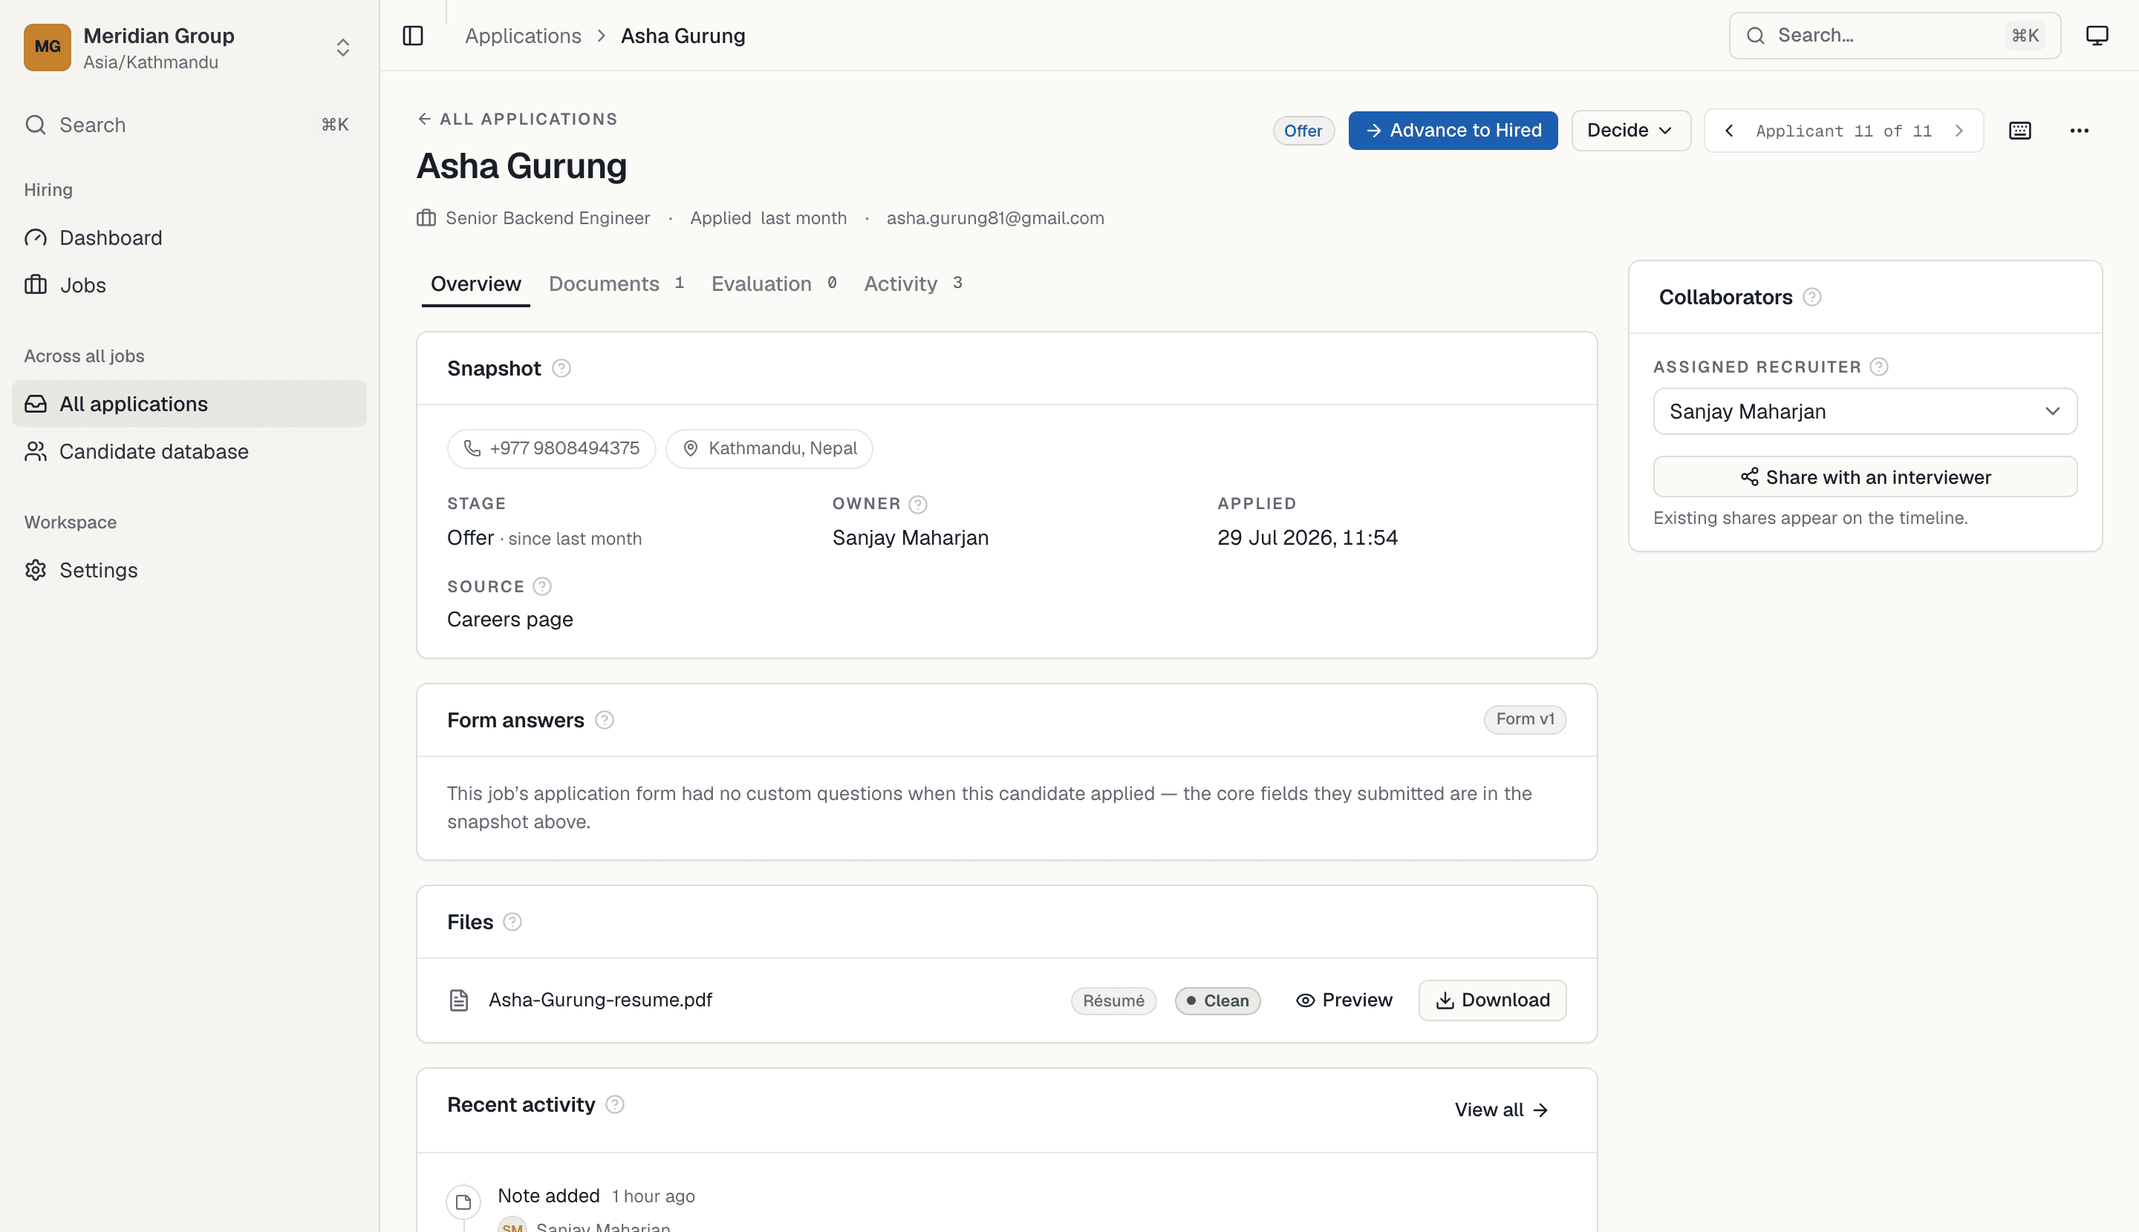This screenshot has width=2139, height=1232.
Task: Click the resume PDF file icon
Action: (x=459, y=1000)
